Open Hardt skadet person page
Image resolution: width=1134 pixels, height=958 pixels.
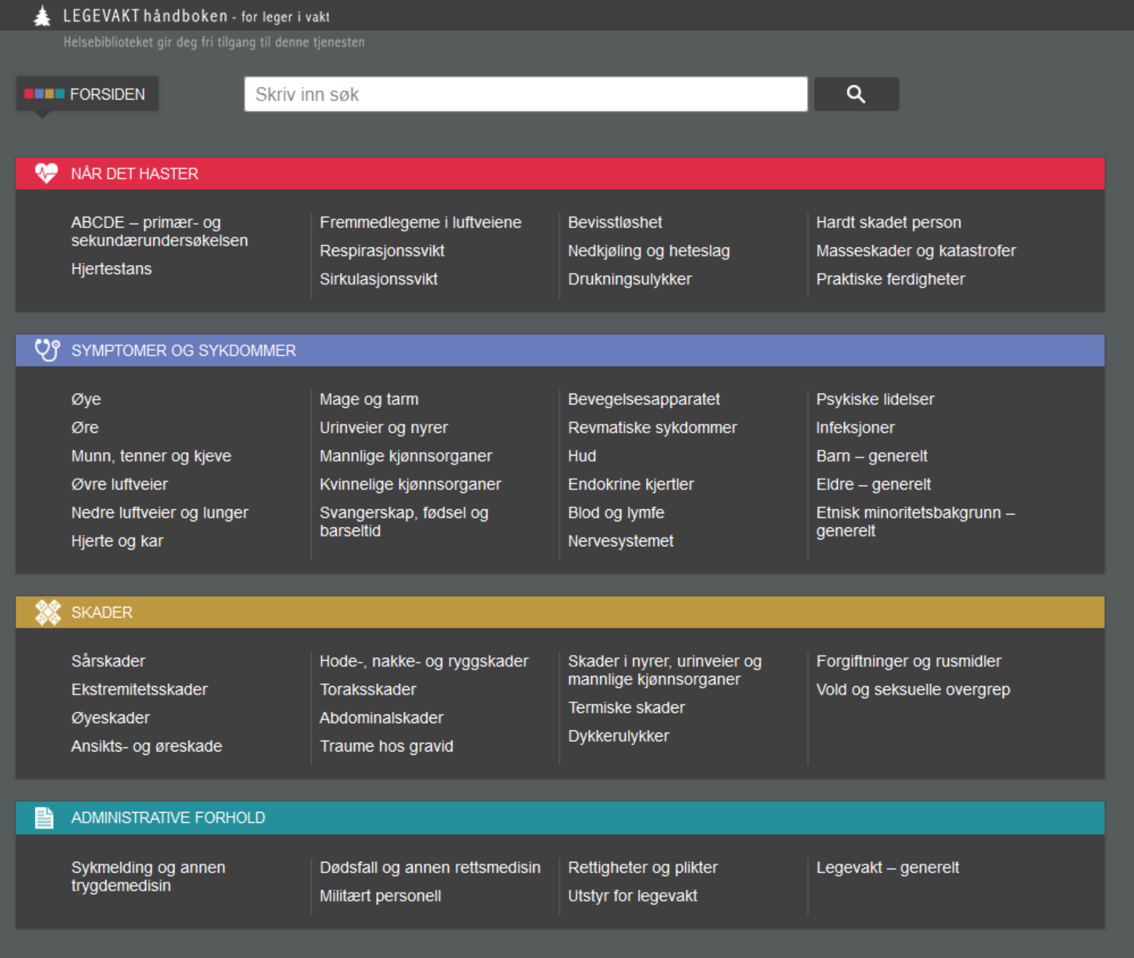[x=888, y=223]
